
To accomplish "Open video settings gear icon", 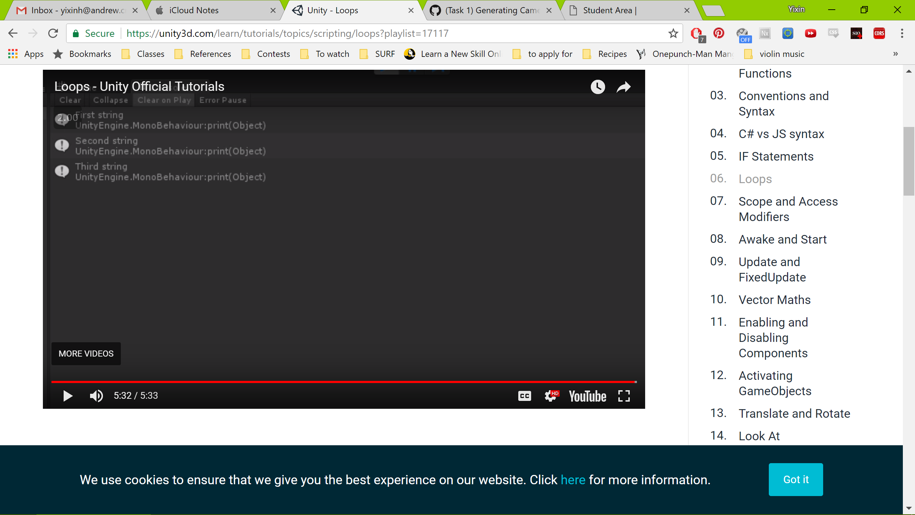I will pyautogui.click(x=551, y=396).
